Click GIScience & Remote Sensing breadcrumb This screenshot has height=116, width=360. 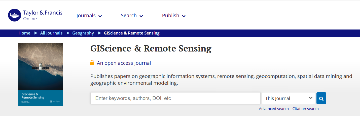coord(132,33)
